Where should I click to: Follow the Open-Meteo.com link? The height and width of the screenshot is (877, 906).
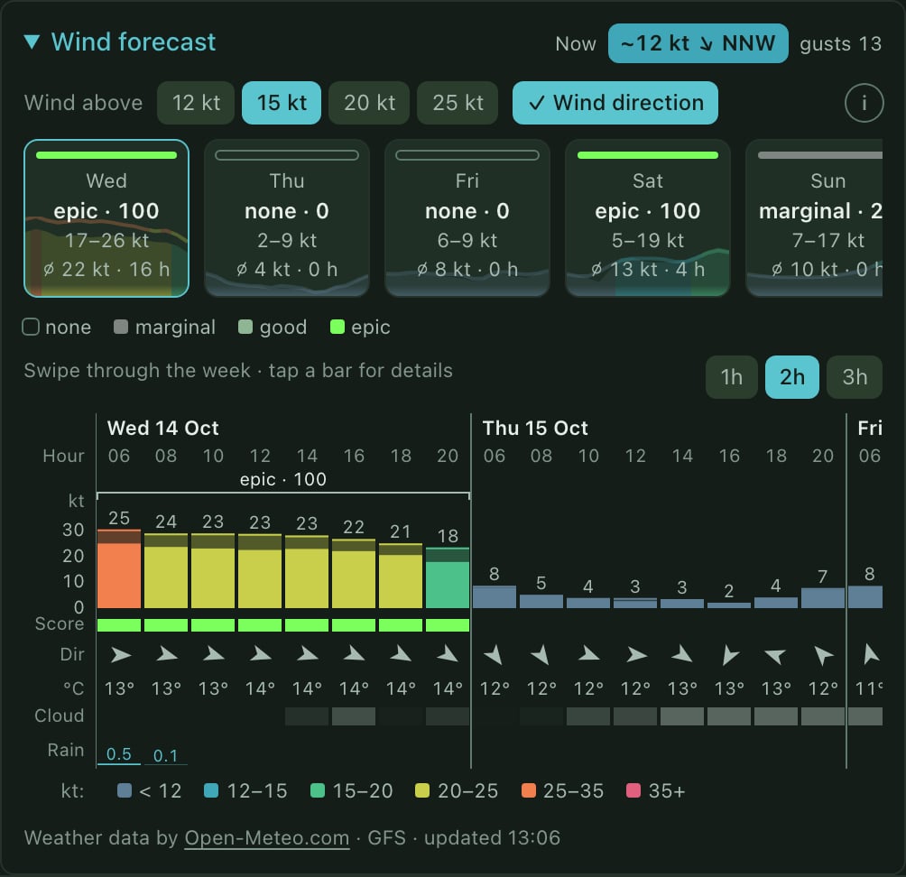(x=267, y=837)
